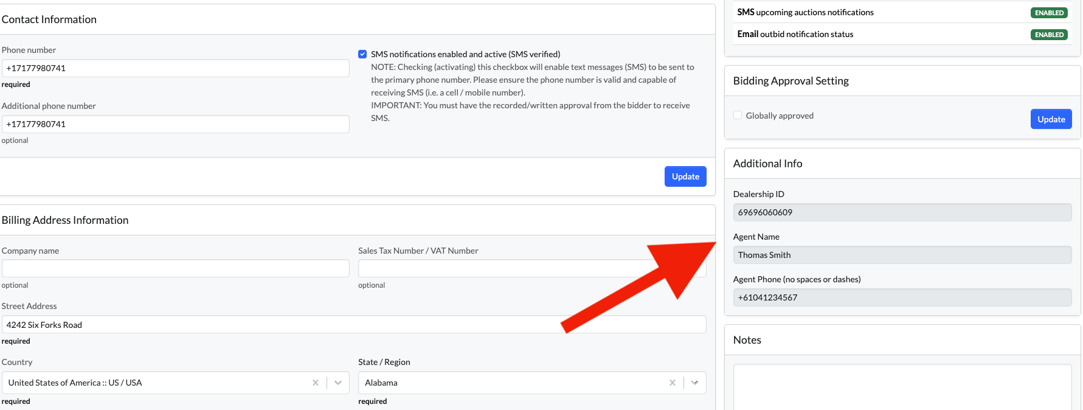This screenshot has height=410, width=1083.
Task: Open the State / Region dropdown arrow
Action: point(694,383)
